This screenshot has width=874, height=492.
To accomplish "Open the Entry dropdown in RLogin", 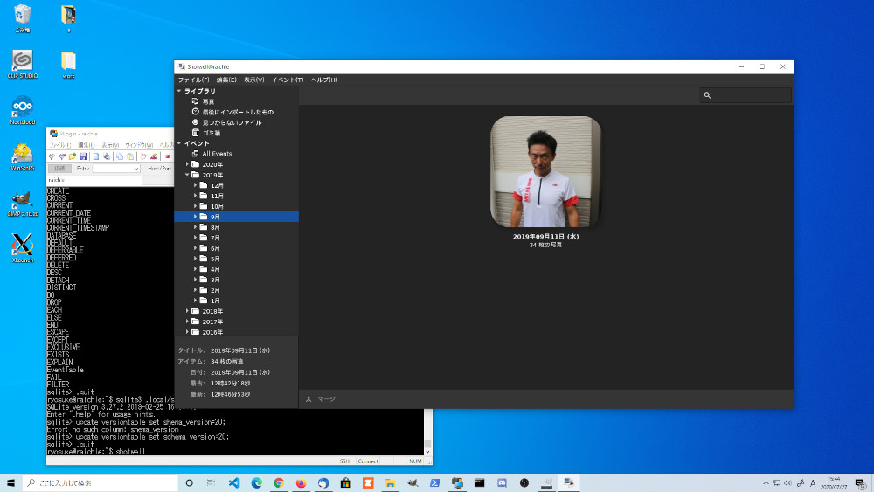I will coord(135,169).
